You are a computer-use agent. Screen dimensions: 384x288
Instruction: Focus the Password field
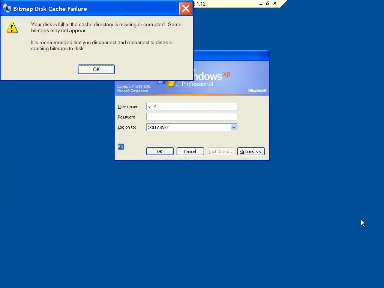192,117
